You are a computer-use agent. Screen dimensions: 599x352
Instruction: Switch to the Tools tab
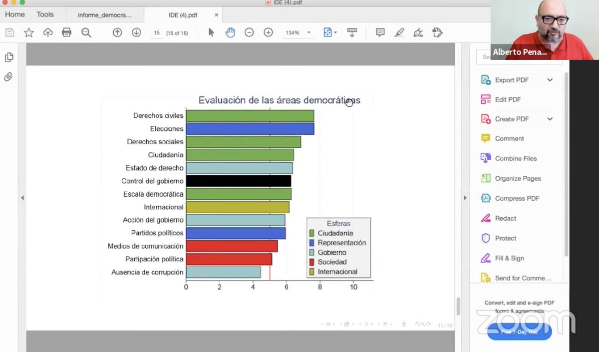(x=45, y=14)
